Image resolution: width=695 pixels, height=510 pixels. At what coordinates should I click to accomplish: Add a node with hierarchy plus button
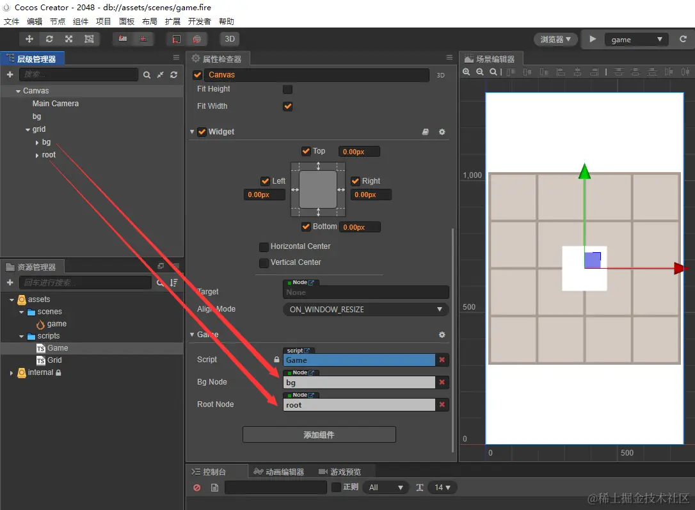point(10,74)
